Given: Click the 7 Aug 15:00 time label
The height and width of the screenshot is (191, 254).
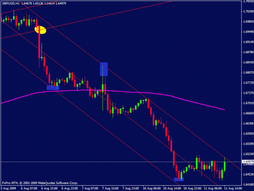Looking at the screenshot, I should tap(110, 189).
